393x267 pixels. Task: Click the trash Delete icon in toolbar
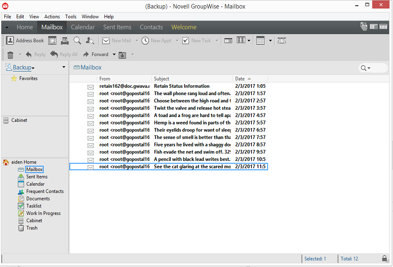(10, 55)
